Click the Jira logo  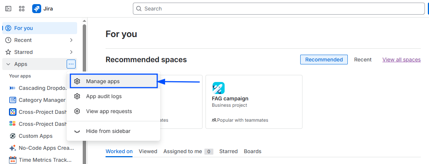pos(37,9)
